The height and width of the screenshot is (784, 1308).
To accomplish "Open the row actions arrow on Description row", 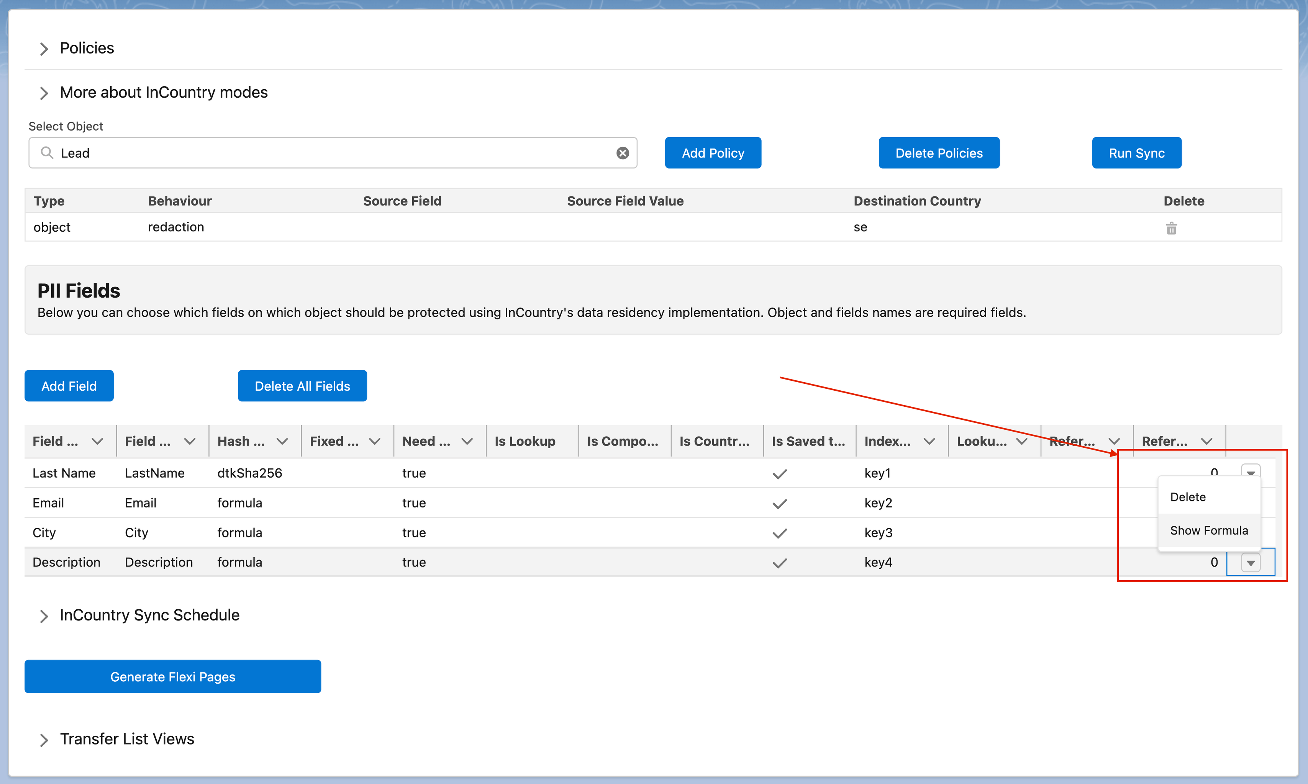I will click(1251, 562).
